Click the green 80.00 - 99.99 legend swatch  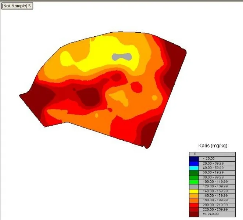point(194,177)
